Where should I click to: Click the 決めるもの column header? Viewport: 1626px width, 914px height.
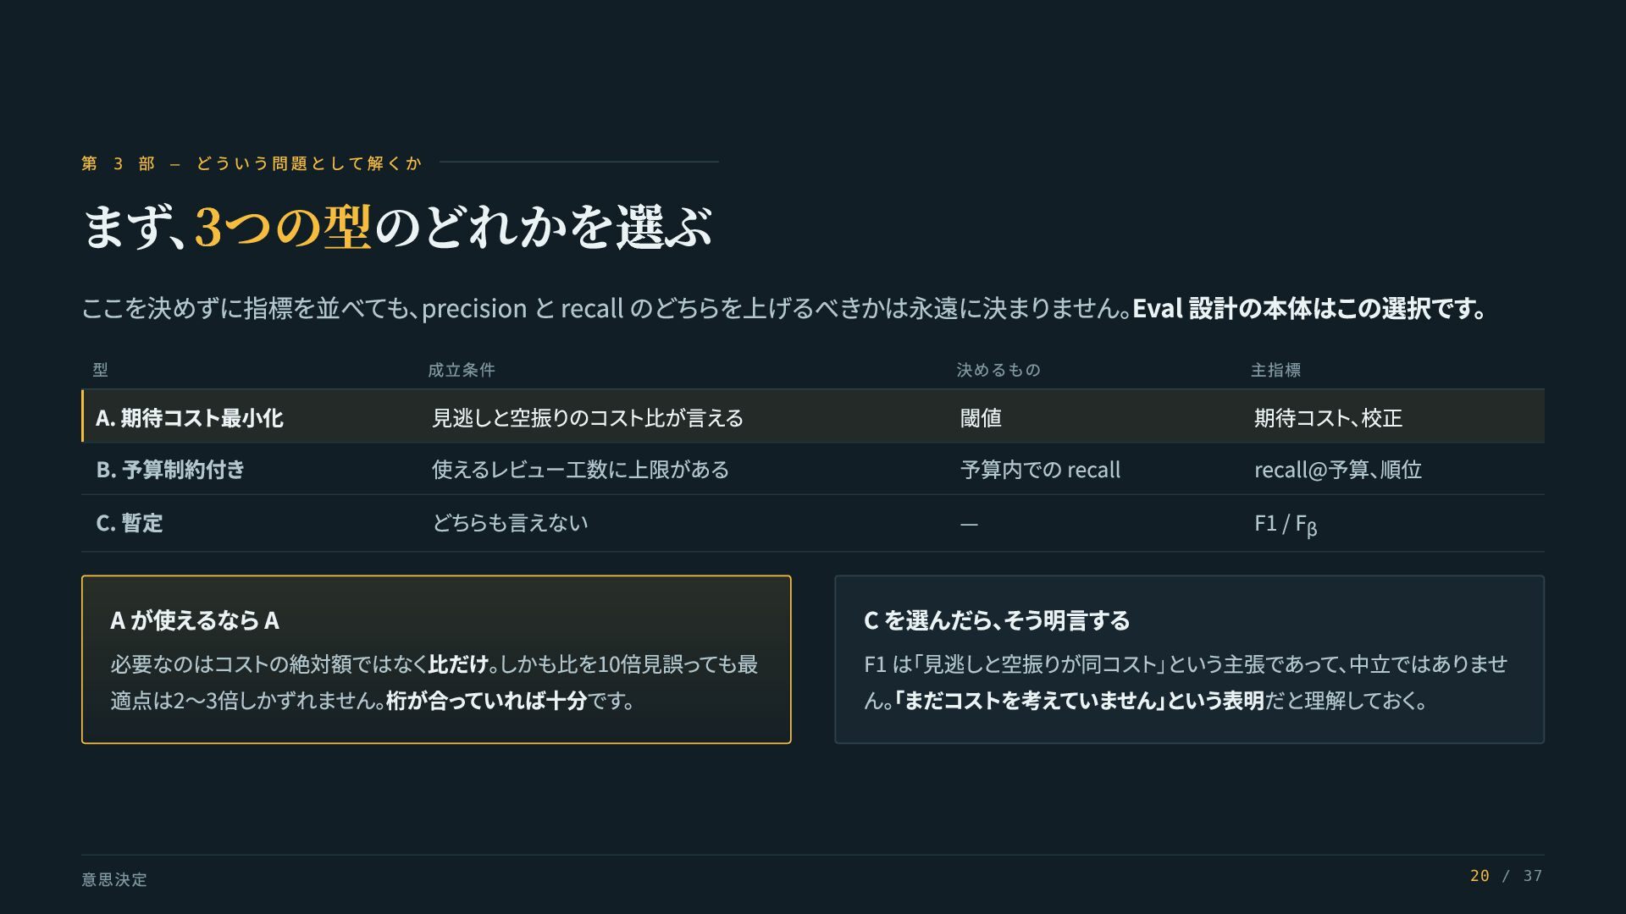point(998,370)
